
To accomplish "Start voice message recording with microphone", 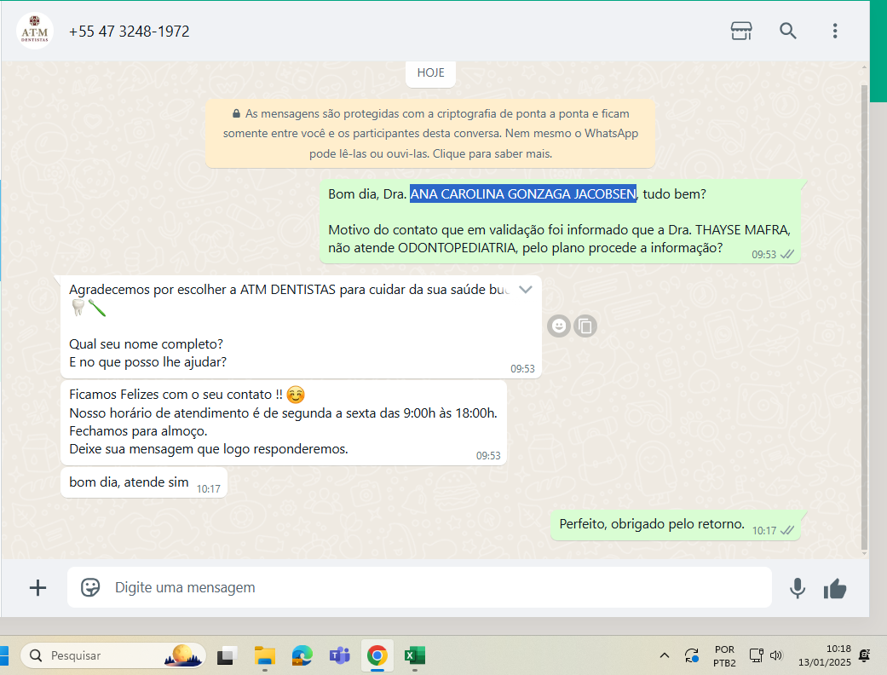I will tap(798, 588).
